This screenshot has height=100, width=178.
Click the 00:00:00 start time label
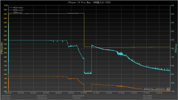pyautogui.click(x=8, y=93)
